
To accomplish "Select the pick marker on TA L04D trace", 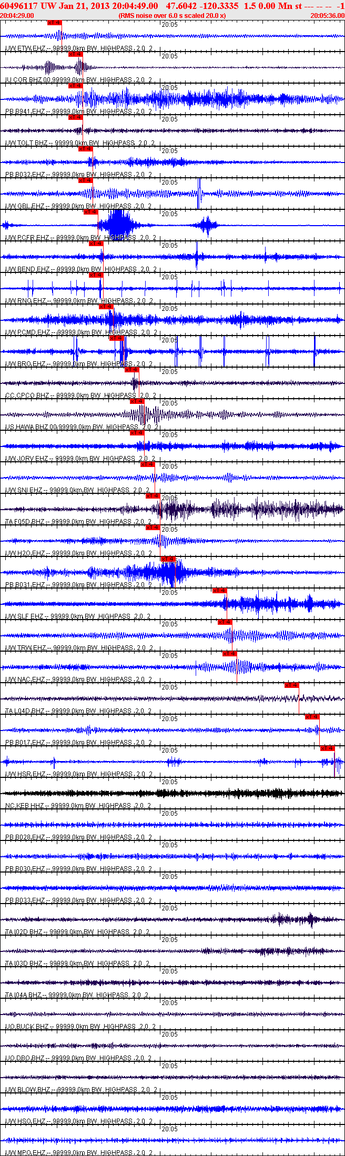I will 291,685.
